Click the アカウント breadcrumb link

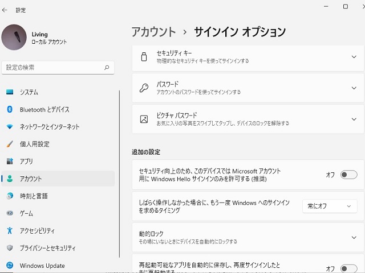click(153, 32)
